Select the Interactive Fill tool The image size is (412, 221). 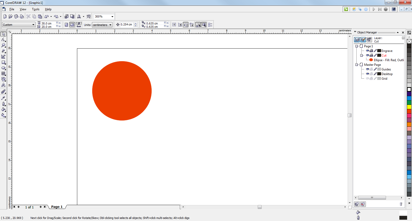[x=3, y=115]
